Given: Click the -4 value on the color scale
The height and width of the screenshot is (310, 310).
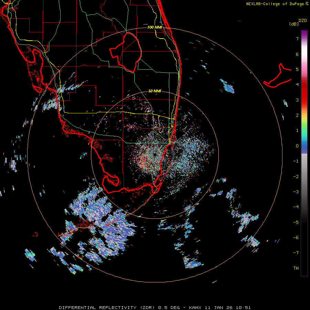Looking at the screenshot, I should pyautogui.click(x=296, y=207).
